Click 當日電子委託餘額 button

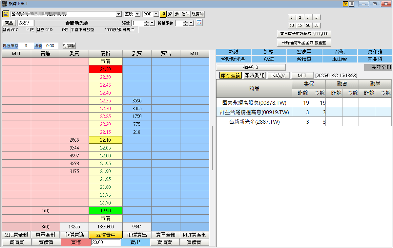[304, 34]
